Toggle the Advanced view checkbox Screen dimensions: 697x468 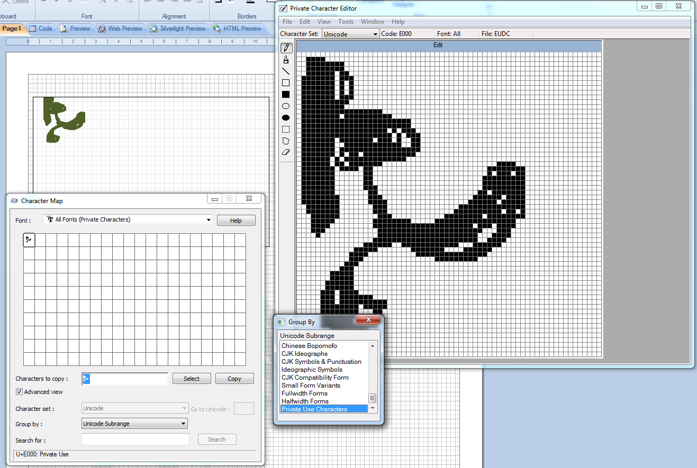coord(19,392)
